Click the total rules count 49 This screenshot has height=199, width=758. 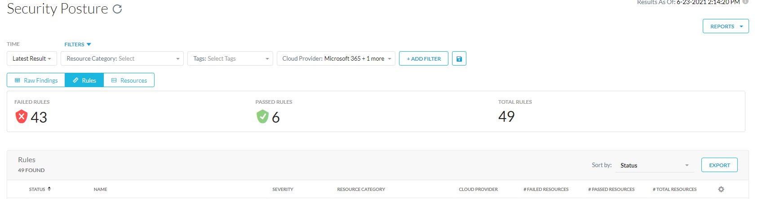click(506, 116)
